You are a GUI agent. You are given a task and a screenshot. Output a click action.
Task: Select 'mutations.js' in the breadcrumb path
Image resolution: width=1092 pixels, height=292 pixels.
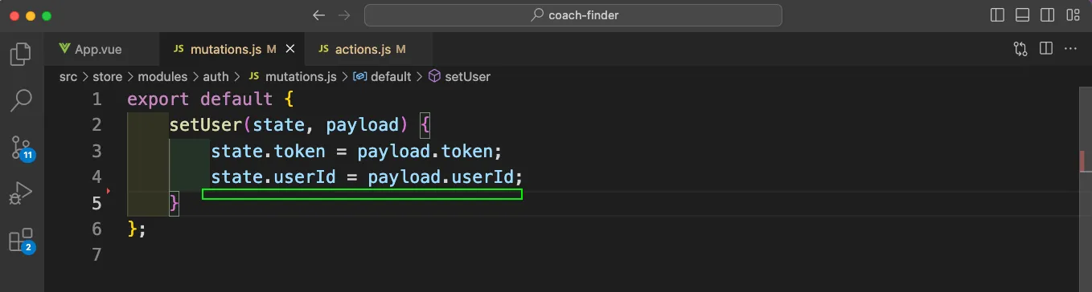292,76
